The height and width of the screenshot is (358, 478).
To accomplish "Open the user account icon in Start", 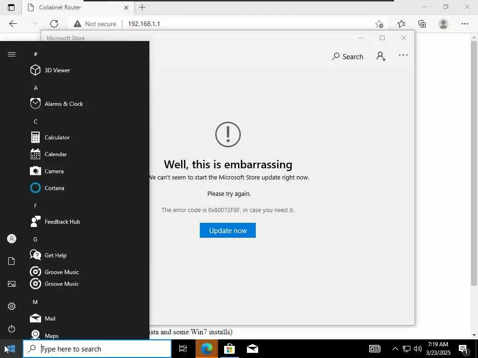I will tap(12, 239).
